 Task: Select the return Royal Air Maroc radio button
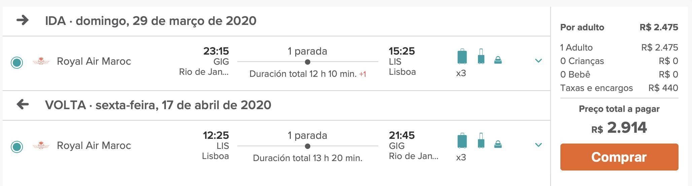(17, 147)
